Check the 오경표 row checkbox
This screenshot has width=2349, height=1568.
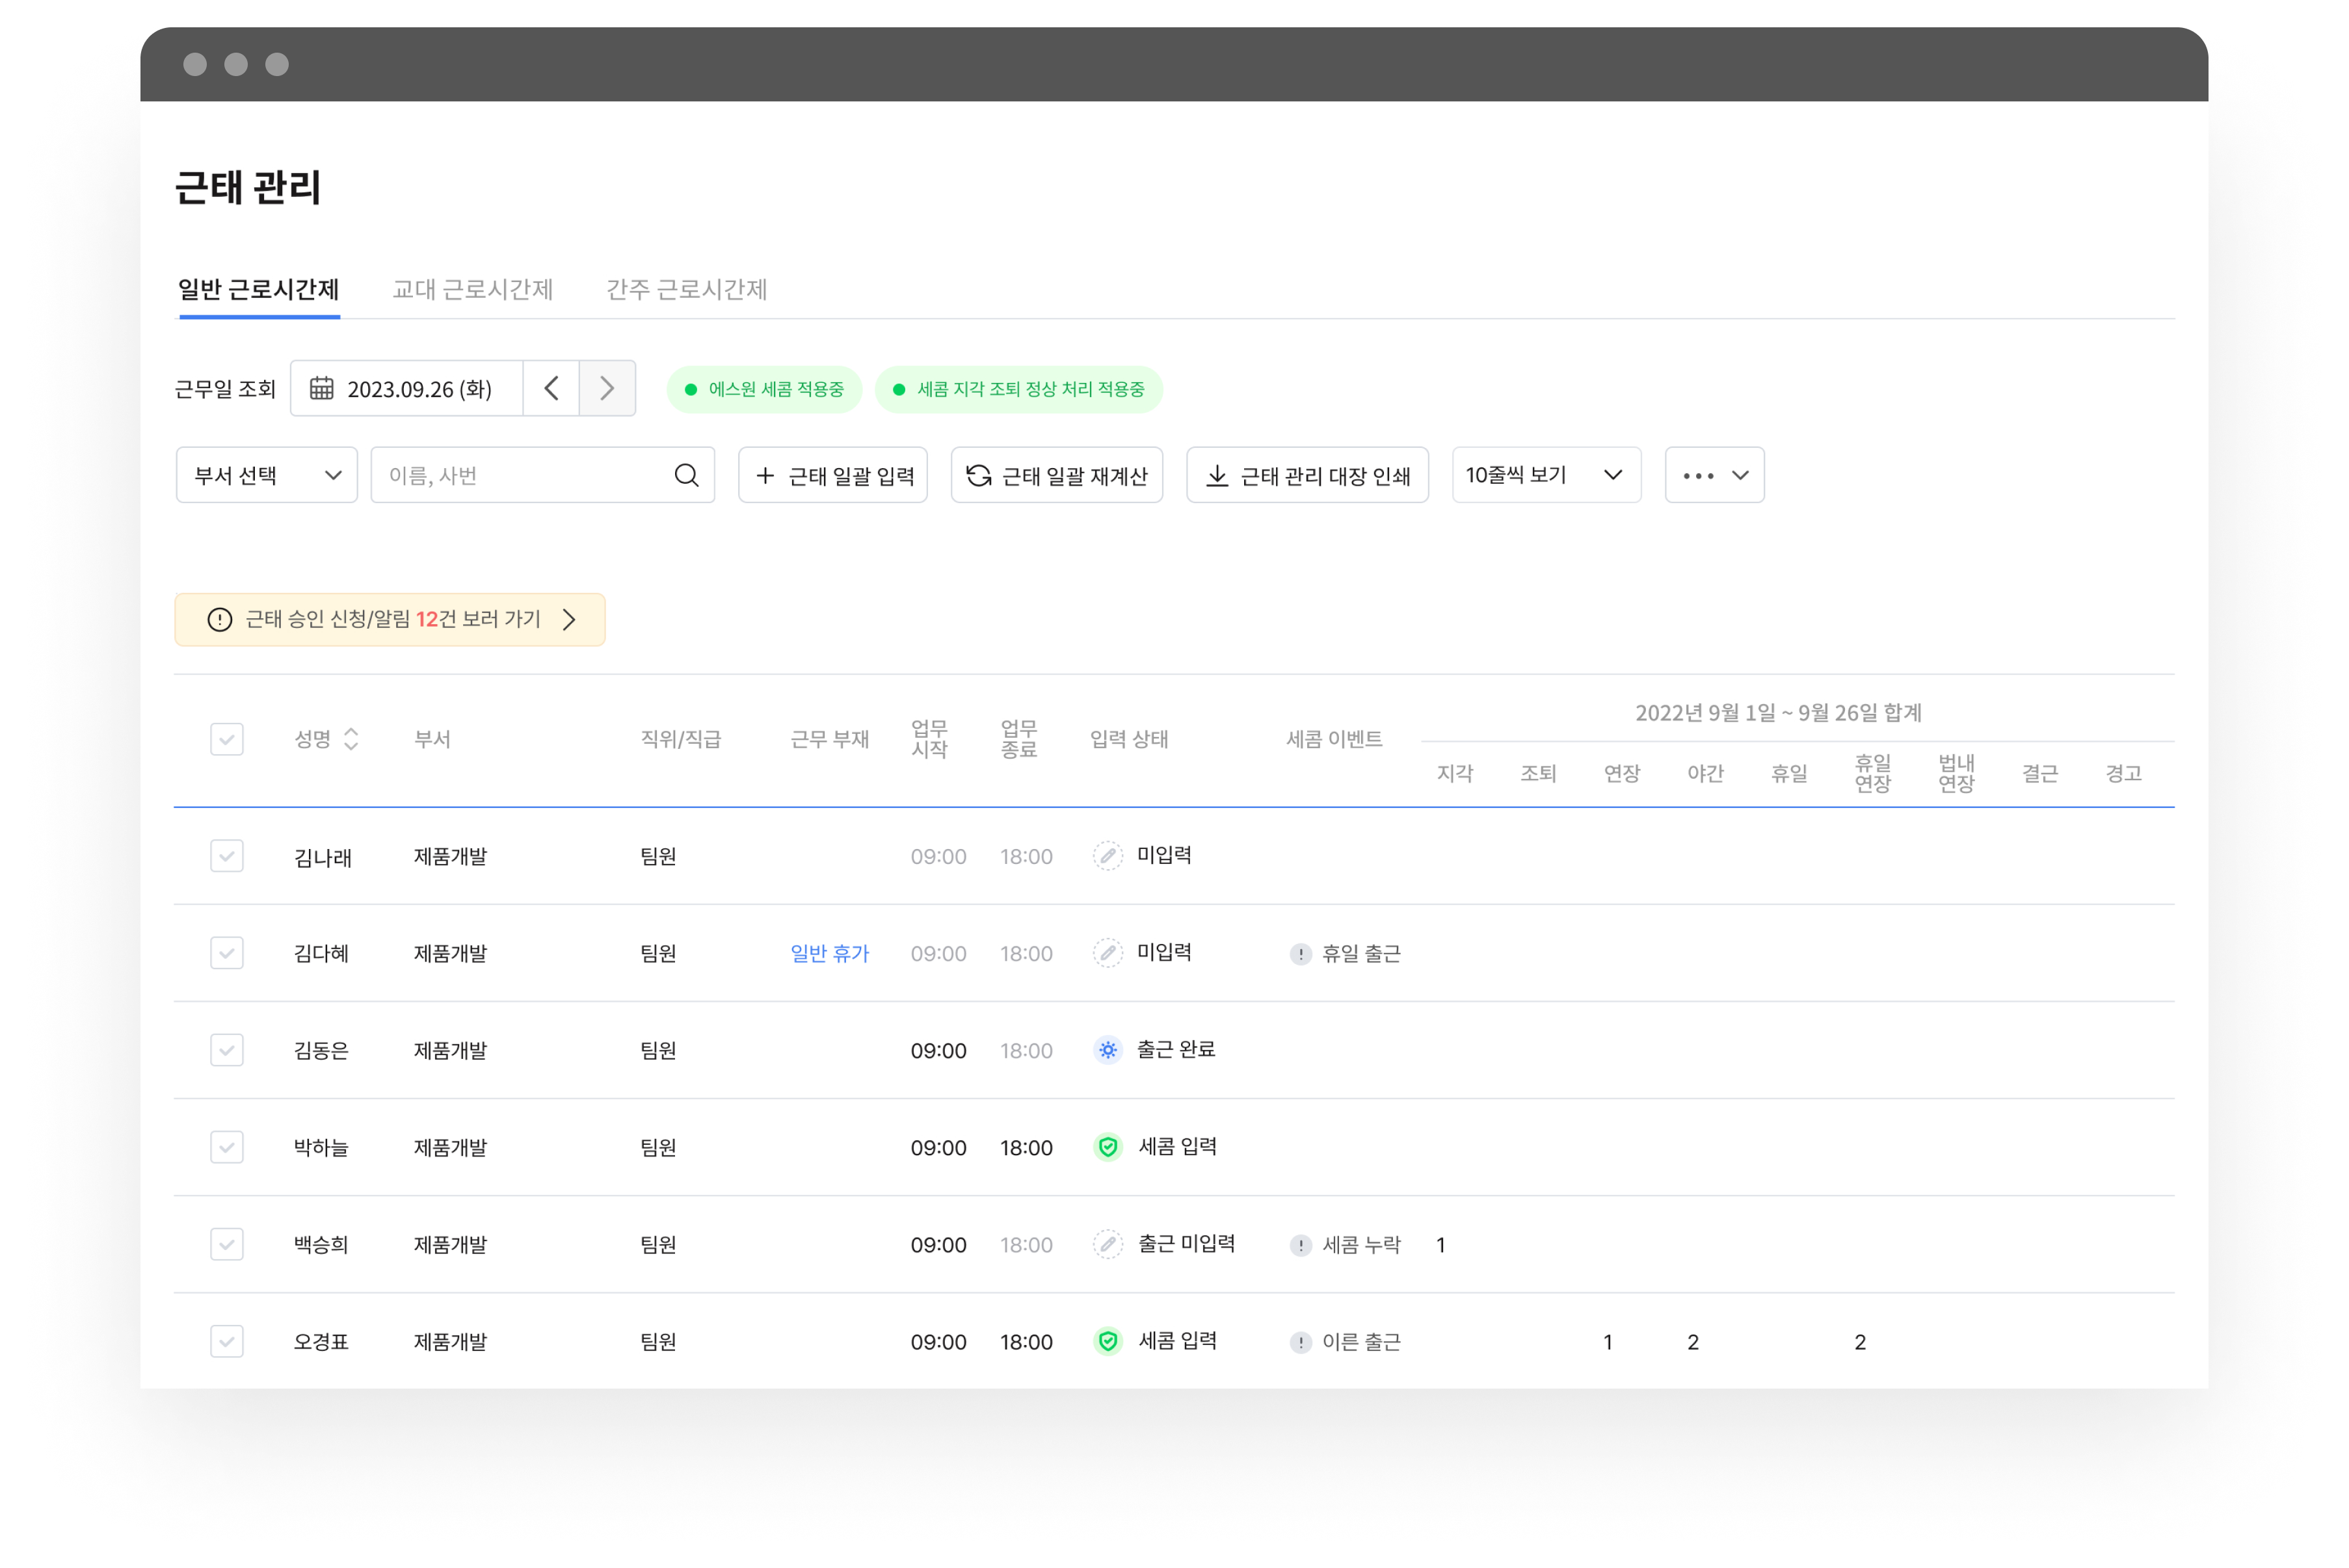227,1341
